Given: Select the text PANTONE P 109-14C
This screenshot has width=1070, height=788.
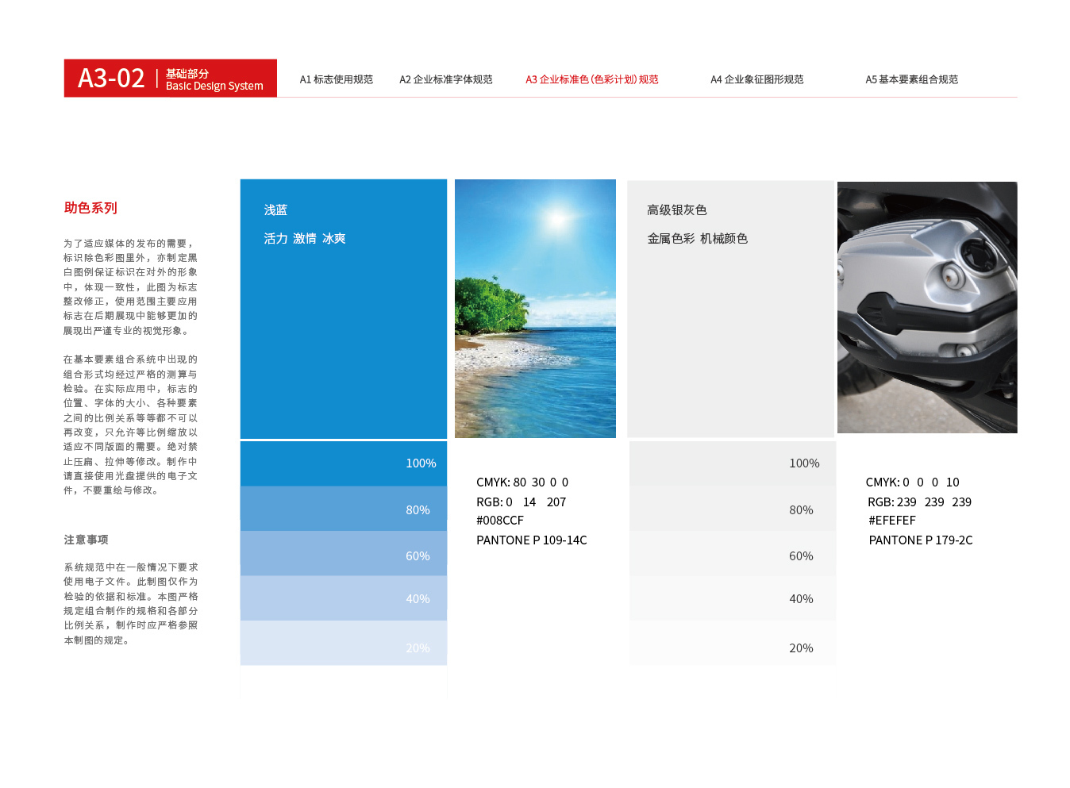Looking at the screenshot, I should [x=532, y=540].
